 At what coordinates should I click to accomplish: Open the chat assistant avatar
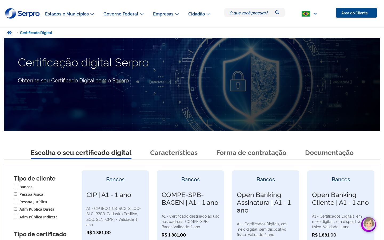(369, 224)
